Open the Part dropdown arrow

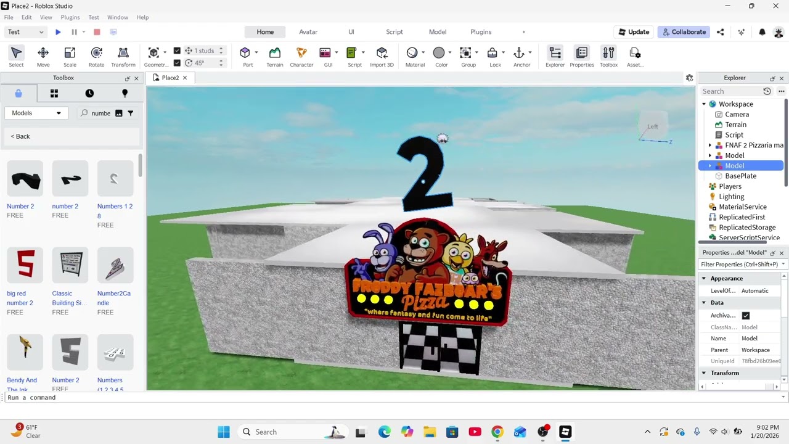256,52
